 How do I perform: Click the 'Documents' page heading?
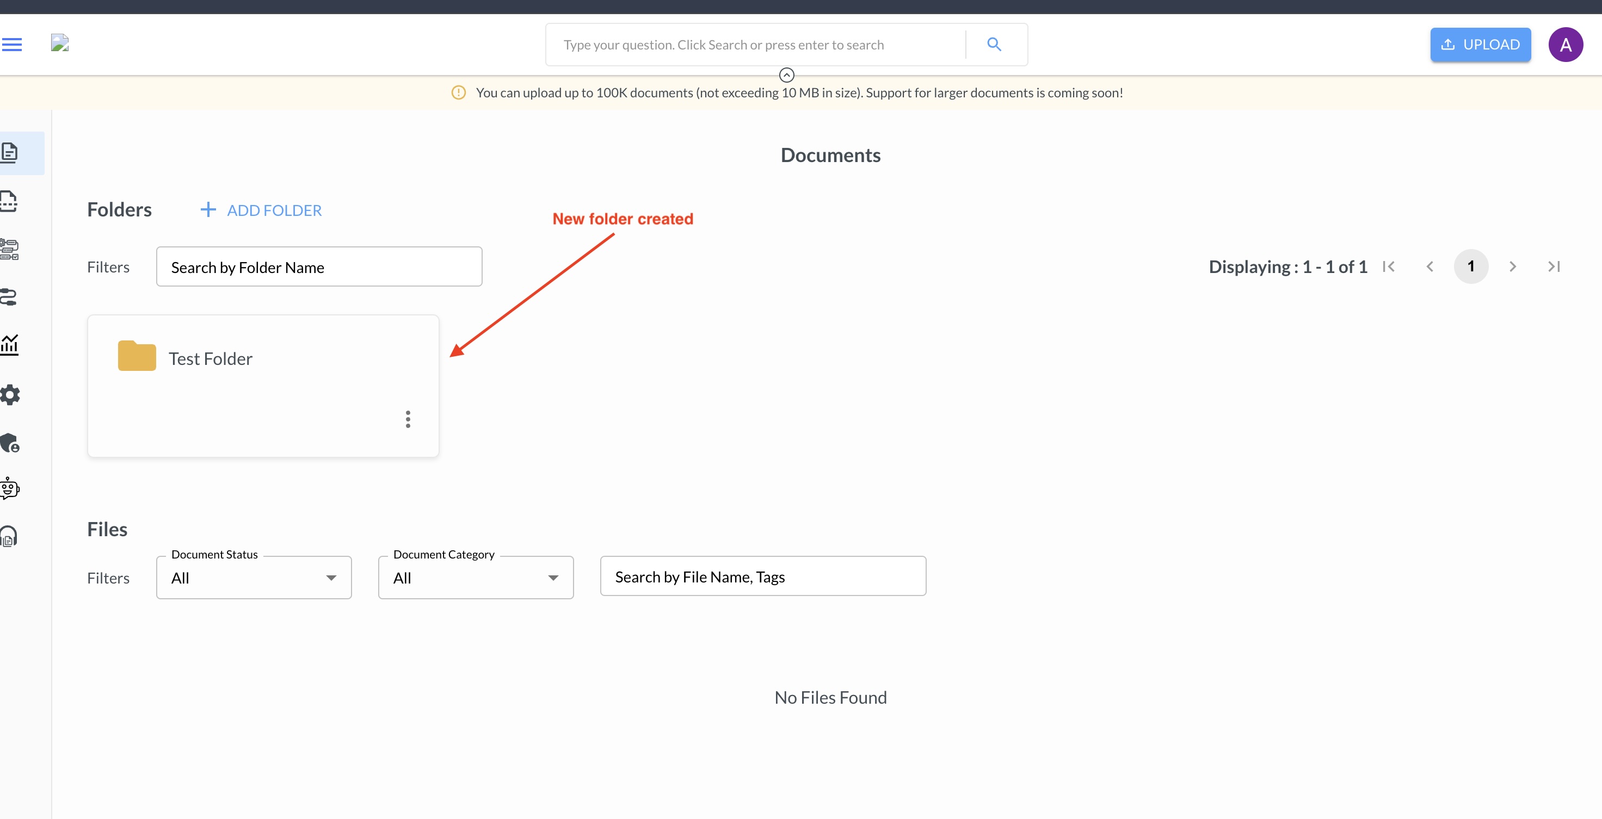pyautogui.click(x=830, y=156)
